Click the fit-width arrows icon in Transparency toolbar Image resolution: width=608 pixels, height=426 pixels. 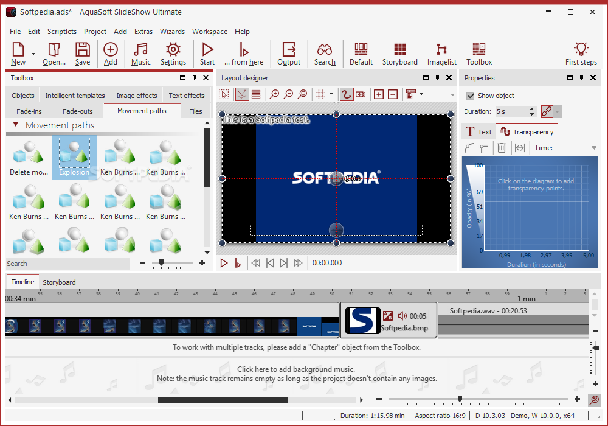click(x=520, y=148)
